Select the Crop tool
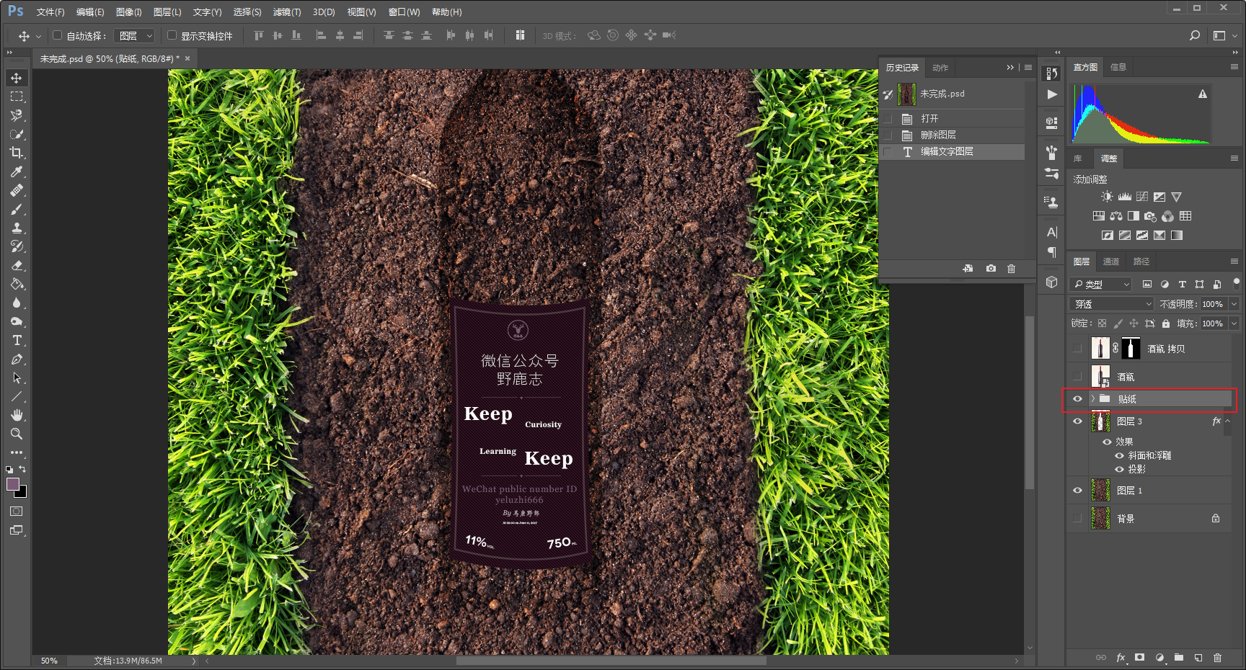 (x=17, y=153)
